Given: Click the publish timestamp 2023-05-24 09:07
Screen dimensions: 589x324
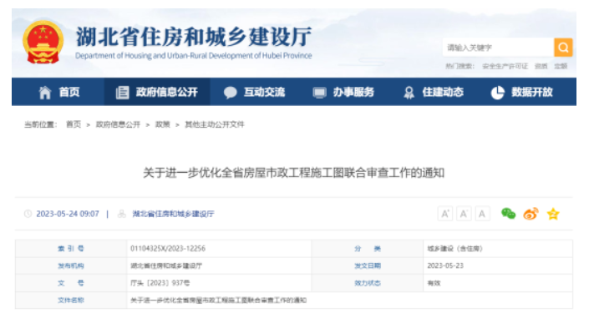Looking at the screenshot, I should (68, 214).
